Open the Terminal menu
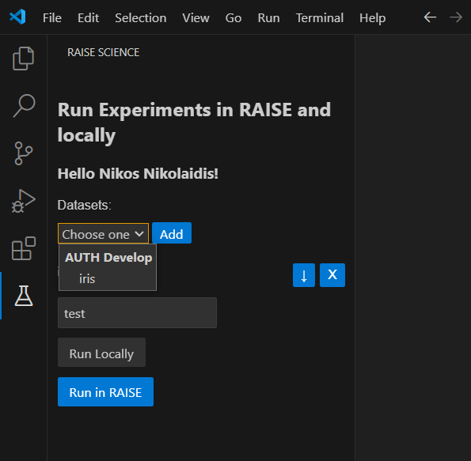Screen dimensions: 471x461 point(320,18)
